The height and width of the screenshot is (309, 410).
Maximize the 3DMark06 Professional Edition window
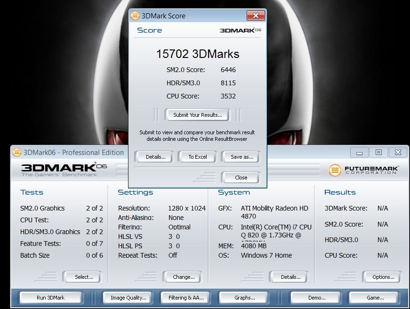coord(378,152)
